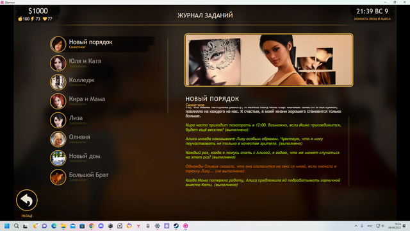Select Большой Брат quest title

88,175
